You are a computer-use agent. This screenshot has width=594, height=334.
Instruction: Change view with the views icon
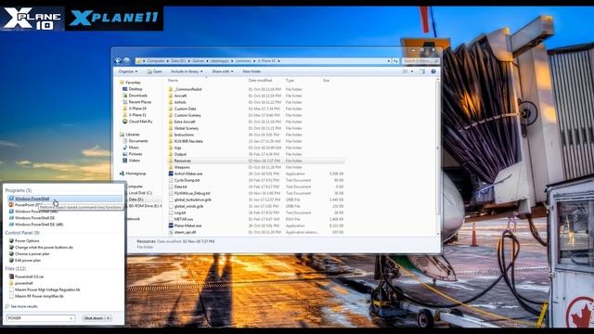tap(406, 71)
